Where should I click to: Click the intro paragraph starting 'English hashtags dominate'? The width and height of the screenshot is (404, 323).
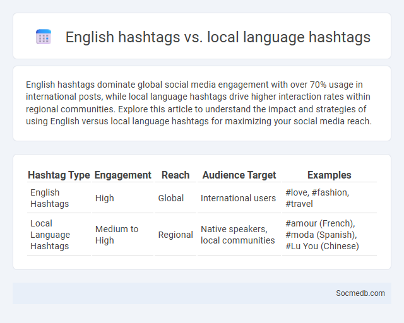tap(199, 103)
